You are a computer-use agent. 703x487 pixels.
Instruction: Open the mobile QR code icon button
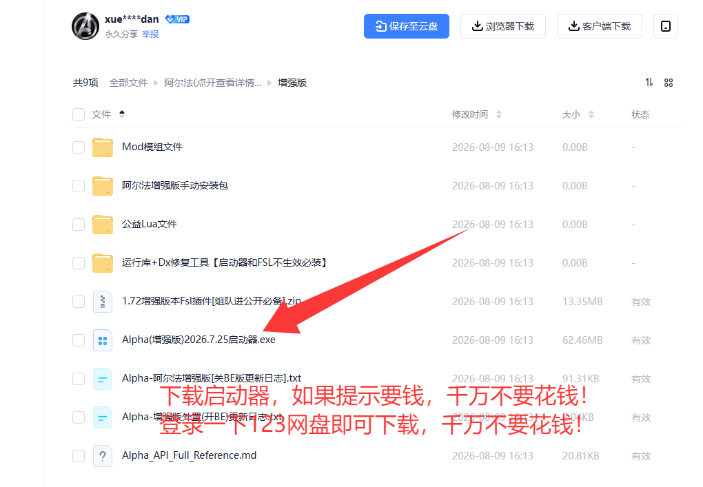pos(665,26)
